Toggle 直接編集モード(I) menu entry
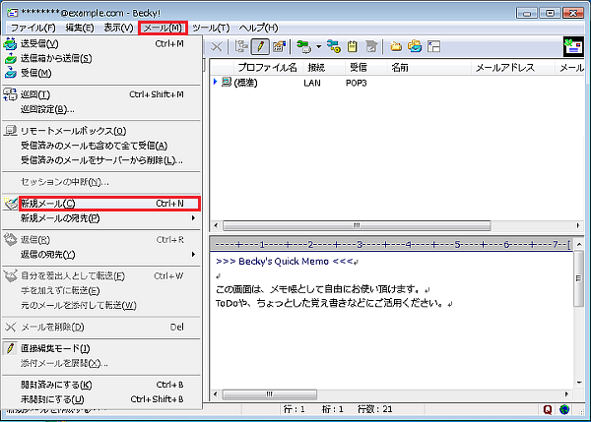Screen dimensions: 591x422 101,348
